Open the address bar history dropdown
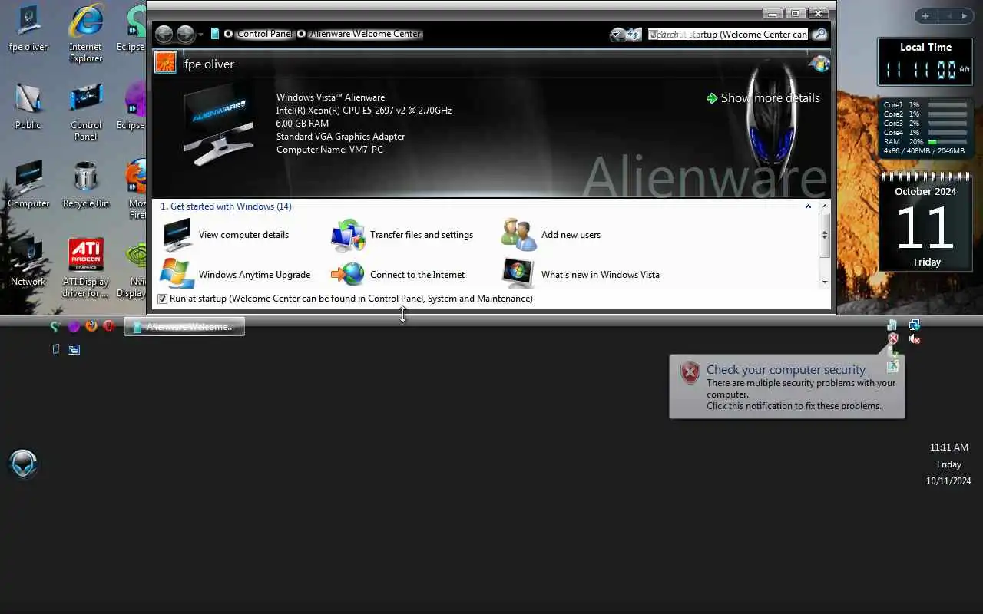This screenshot has height=614, width=983. [x=617, y=35]
